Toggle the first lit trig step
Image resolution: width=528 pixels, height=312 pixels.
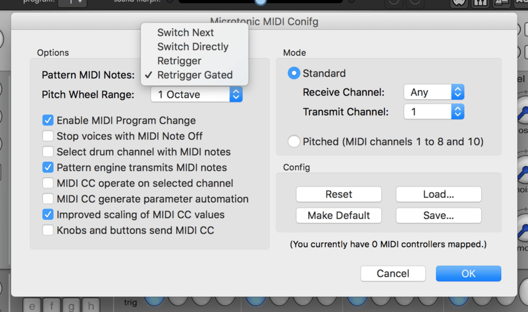tap(154, 300)
